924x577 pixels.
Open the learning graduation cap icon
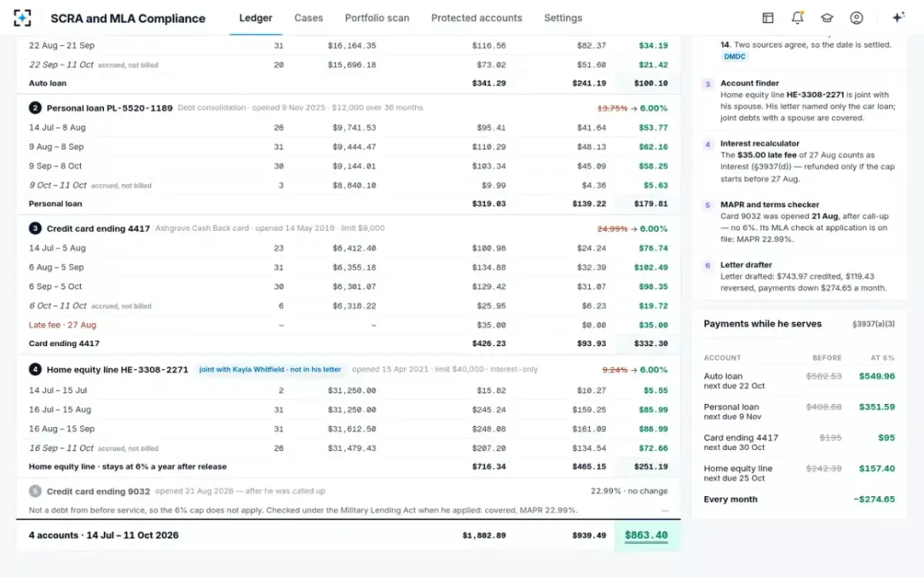pyautogui.click(x=826, y=18)
